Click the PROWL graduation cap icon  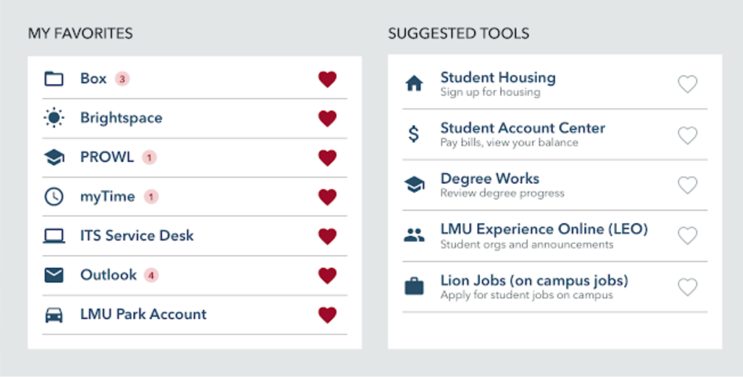click(x=54, y=157)
